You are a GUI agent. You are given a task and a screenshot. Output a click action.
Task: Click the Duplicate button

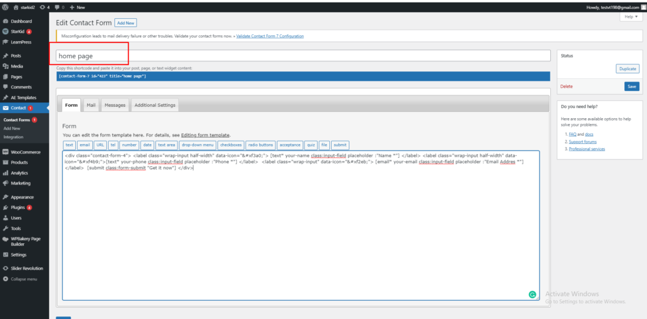pos(627,69)
